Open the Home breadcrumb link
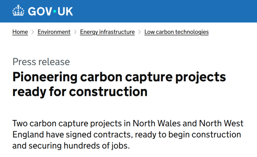This screenshot has height=157, width=257. click(20, 32)
